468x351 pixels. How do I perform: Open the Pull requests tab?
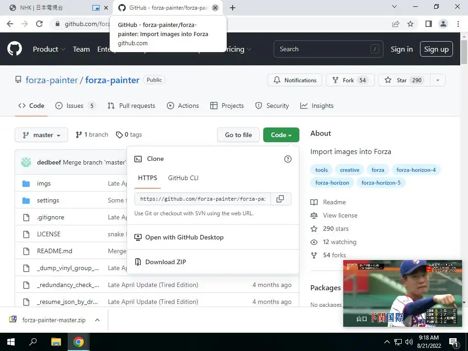(x=131, y=106)
